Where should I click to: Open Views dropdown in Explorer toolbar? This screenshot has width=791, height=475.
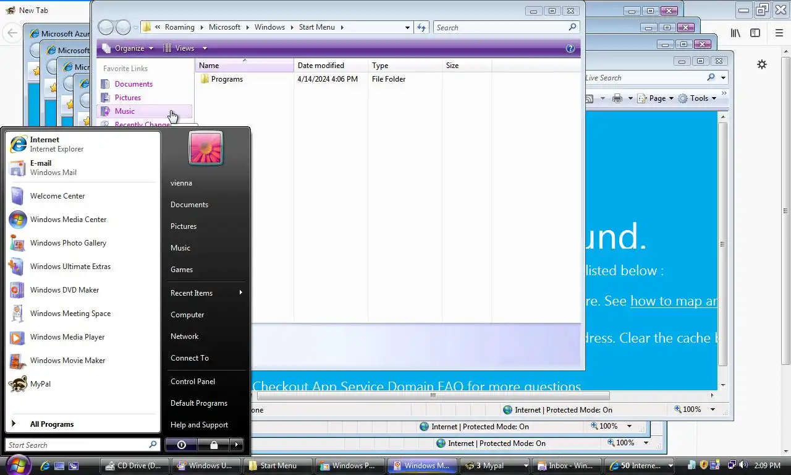[185, 48]
